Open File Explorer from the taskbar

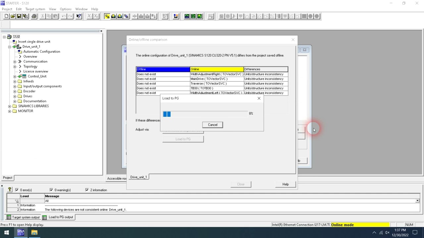(34, 232)
